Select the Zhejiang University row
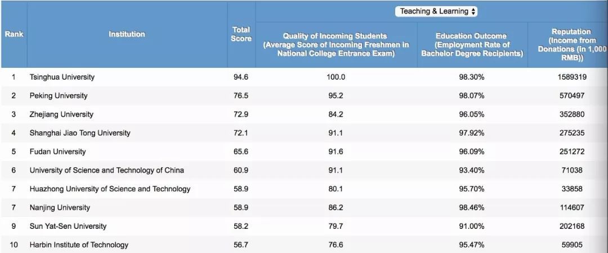The width and height of the screenshot is (608, 253). point(61,114)
